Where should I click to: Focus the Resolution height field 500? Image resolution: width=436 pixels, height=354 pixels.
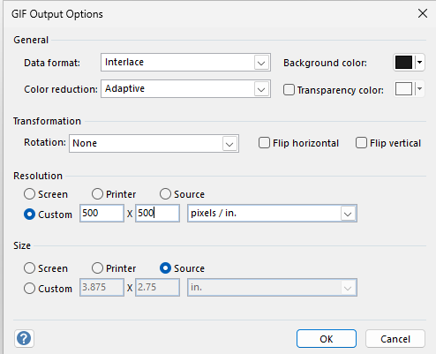(x=157, y=214)
